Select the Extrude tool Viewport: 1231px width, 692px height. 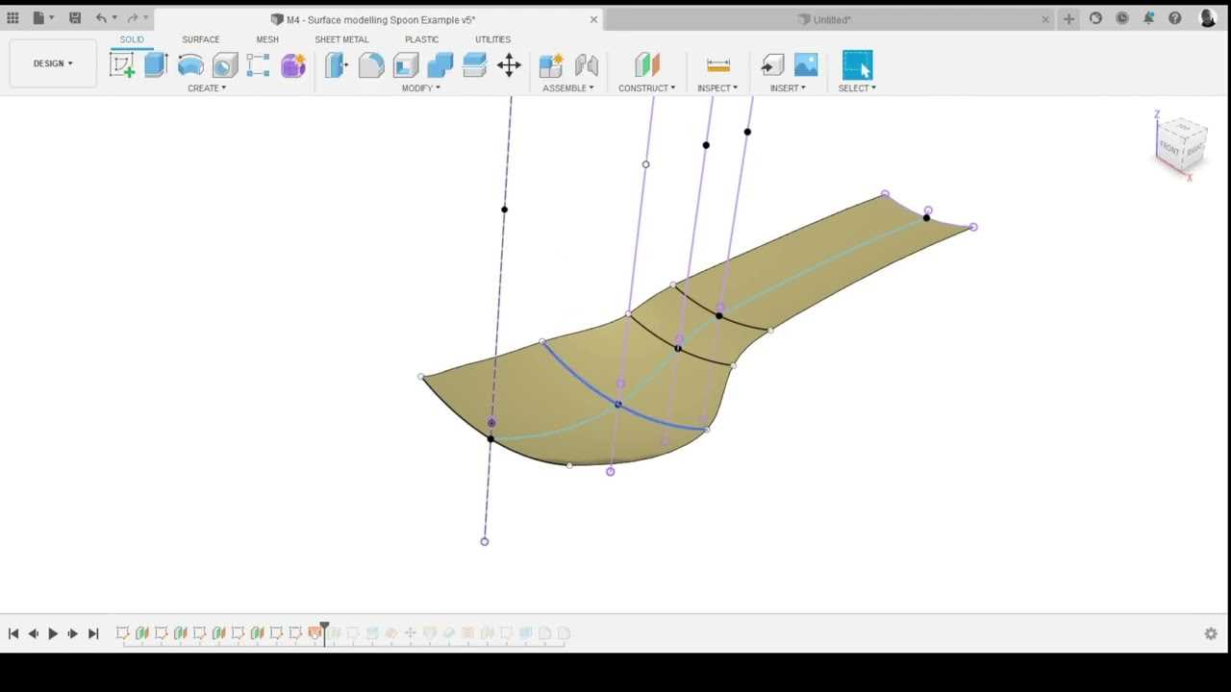click(x=156, y=65)
